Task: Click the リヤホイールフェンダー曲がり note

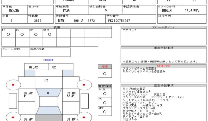Action: pyautogui.click(x=142, y=114)
